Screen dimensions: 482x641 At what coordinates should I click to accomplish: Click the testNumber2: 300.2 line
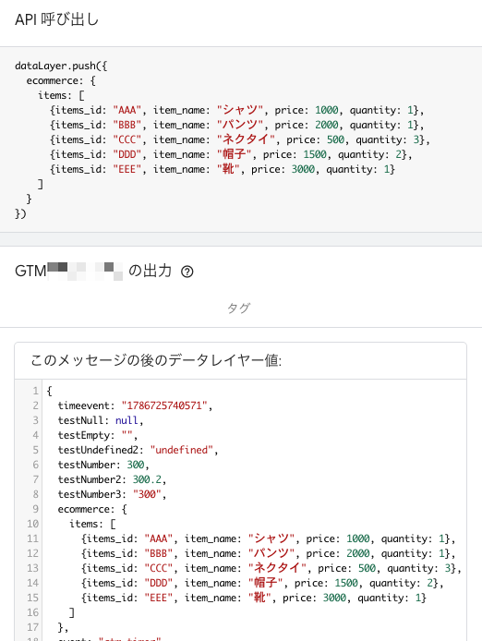(112, 479)
